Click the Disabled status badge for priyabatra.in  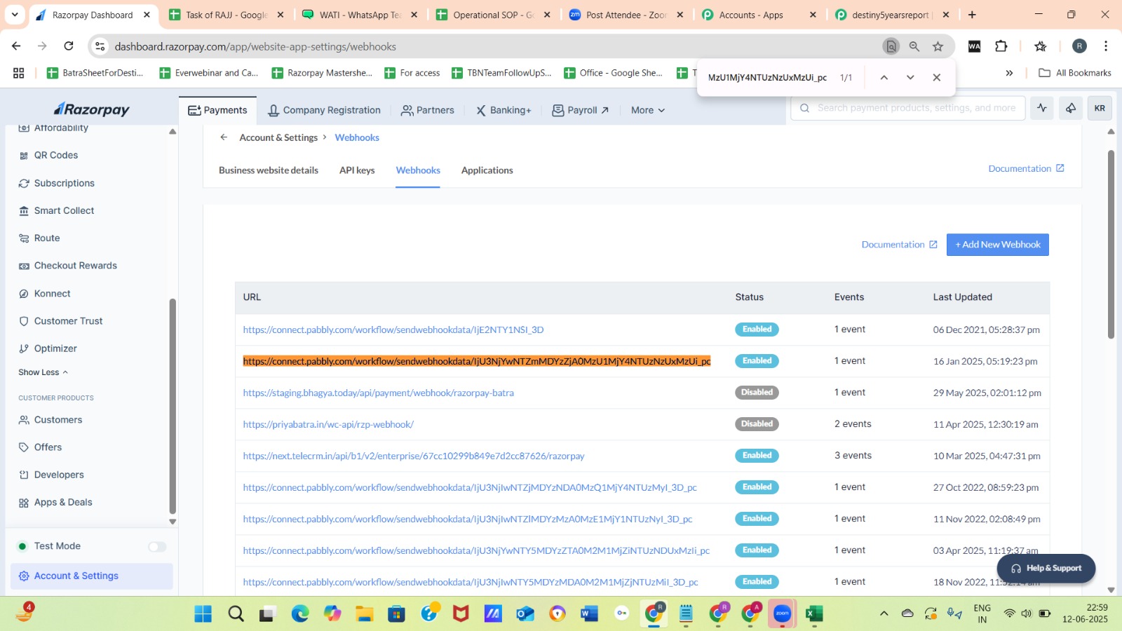(757, 424)
